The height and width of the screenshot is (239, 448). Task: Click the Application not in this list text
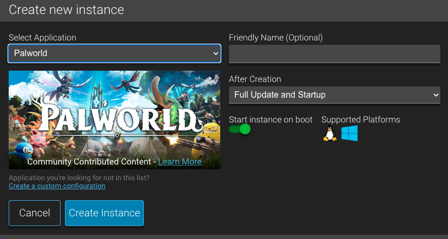pyautogui.click(x=79, y=178)
